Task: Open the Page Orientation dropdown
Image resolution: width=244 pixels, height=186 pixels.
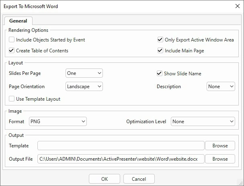Action: (x=84, y=87)
